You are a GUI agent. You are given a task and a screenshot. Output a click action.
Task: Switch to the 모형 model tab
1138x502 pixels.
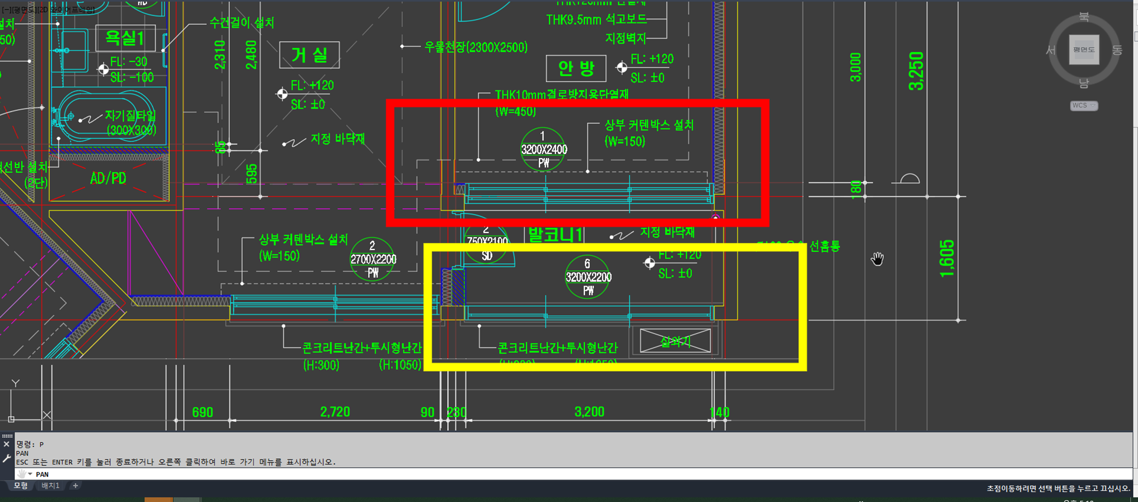tap(21, 486)
